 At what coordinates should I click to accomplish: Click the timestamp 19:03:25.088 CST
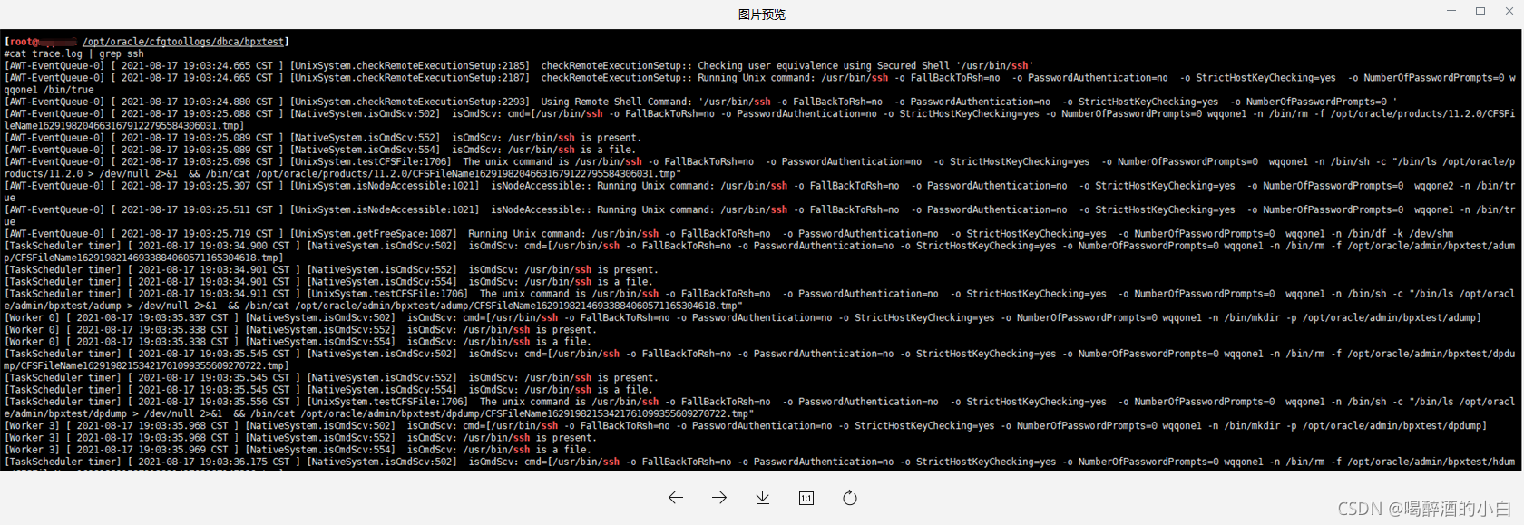[x=225, y=113]
